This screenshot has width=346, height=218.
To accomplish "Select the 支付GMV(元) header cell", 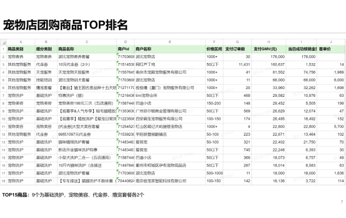I will click(x=269, y=49).
